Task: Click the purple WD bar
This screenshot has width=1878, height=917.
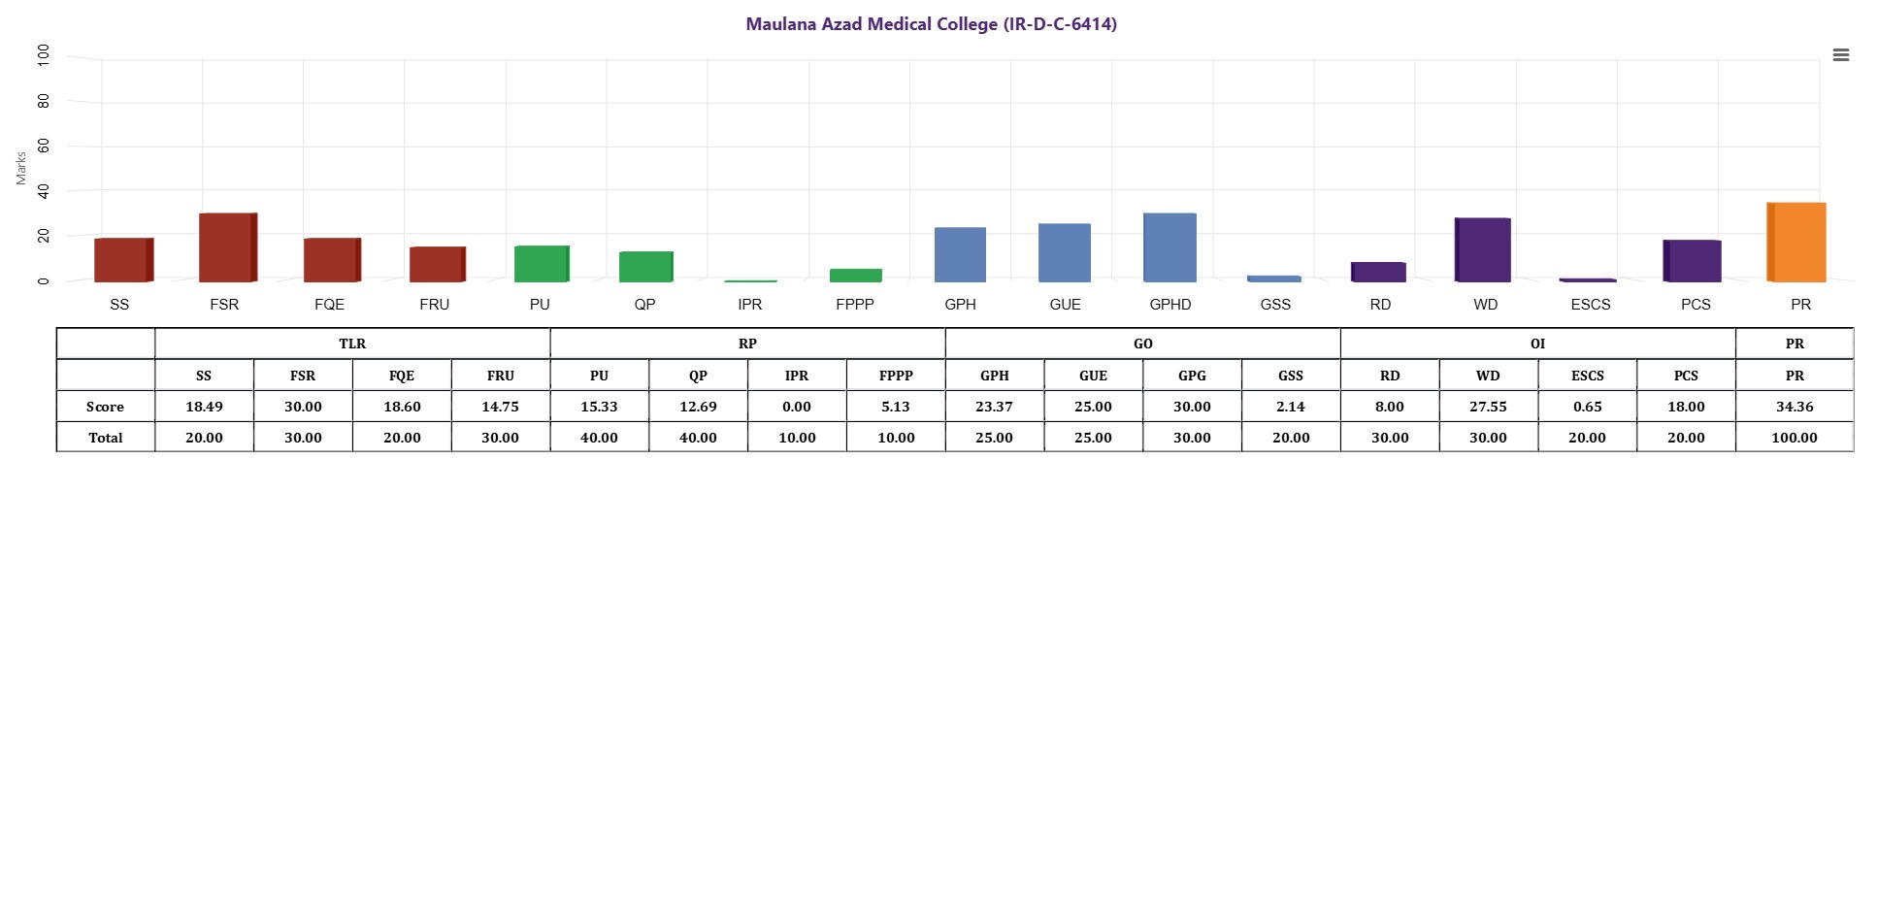Action: tap(1483, 250)
